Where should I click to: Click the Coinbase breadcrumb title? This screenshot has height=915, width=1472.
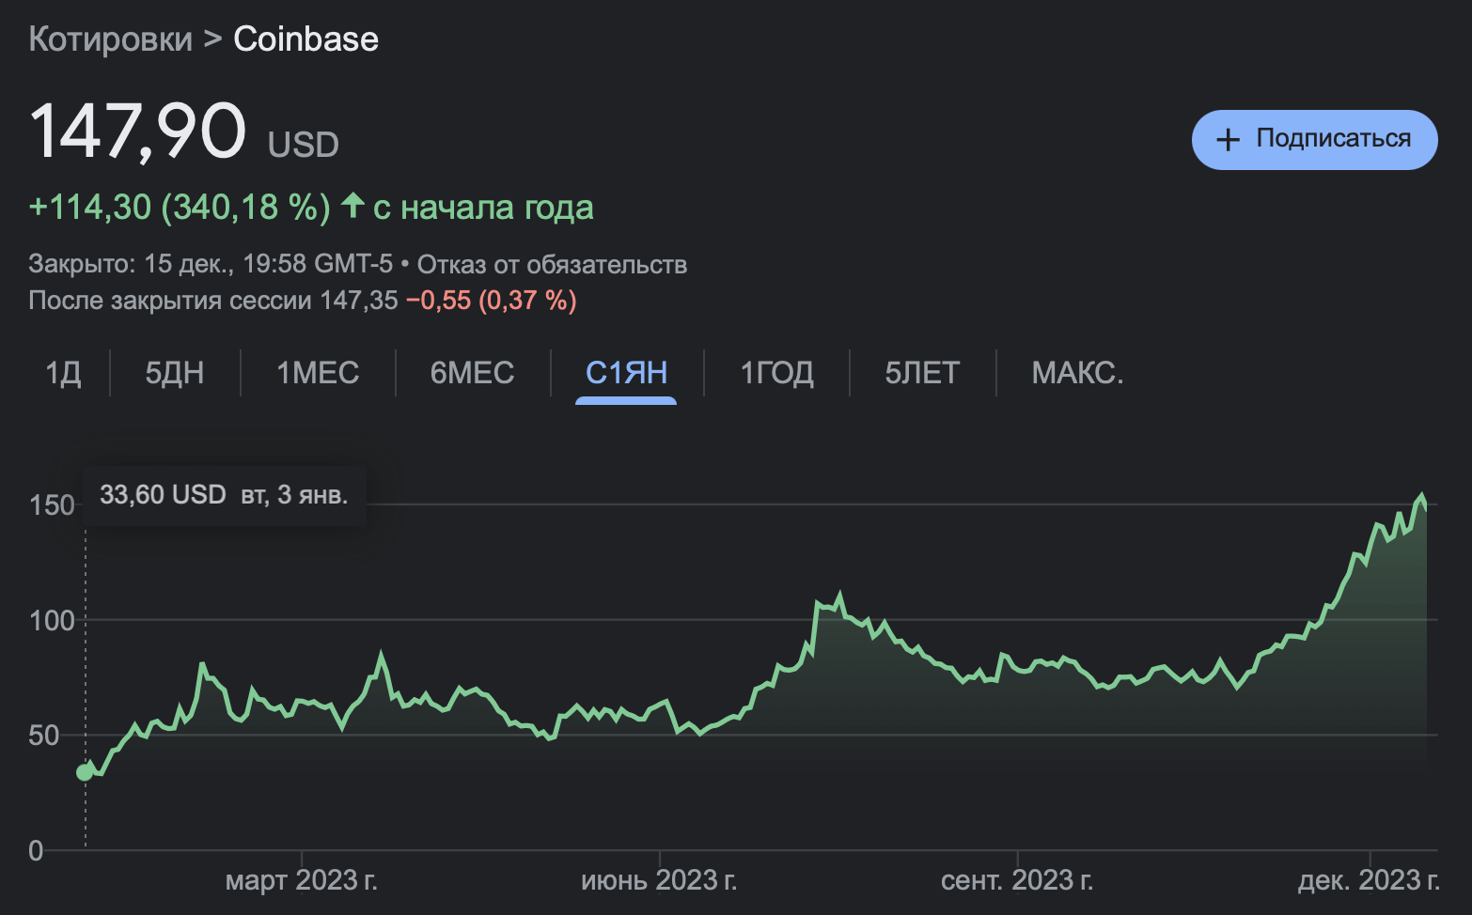pos(305,39)
